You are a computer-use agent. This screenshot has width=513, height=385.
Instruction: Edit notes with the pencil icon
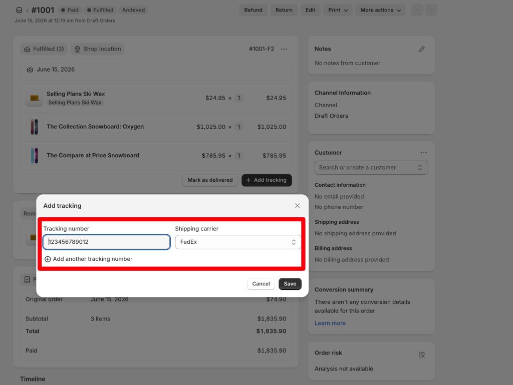click(x=422, y=49)
